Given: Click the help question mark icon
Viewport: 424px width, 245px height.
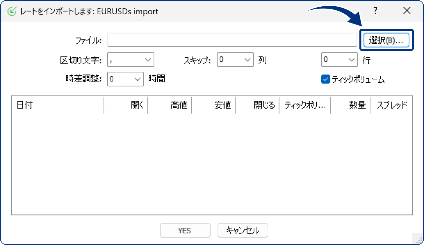Looking at the screenshot, I should pos(375,11).
